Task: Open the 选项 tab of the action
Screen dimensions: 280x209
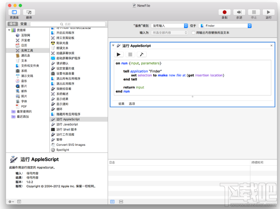Action: (x=132, y=103)
